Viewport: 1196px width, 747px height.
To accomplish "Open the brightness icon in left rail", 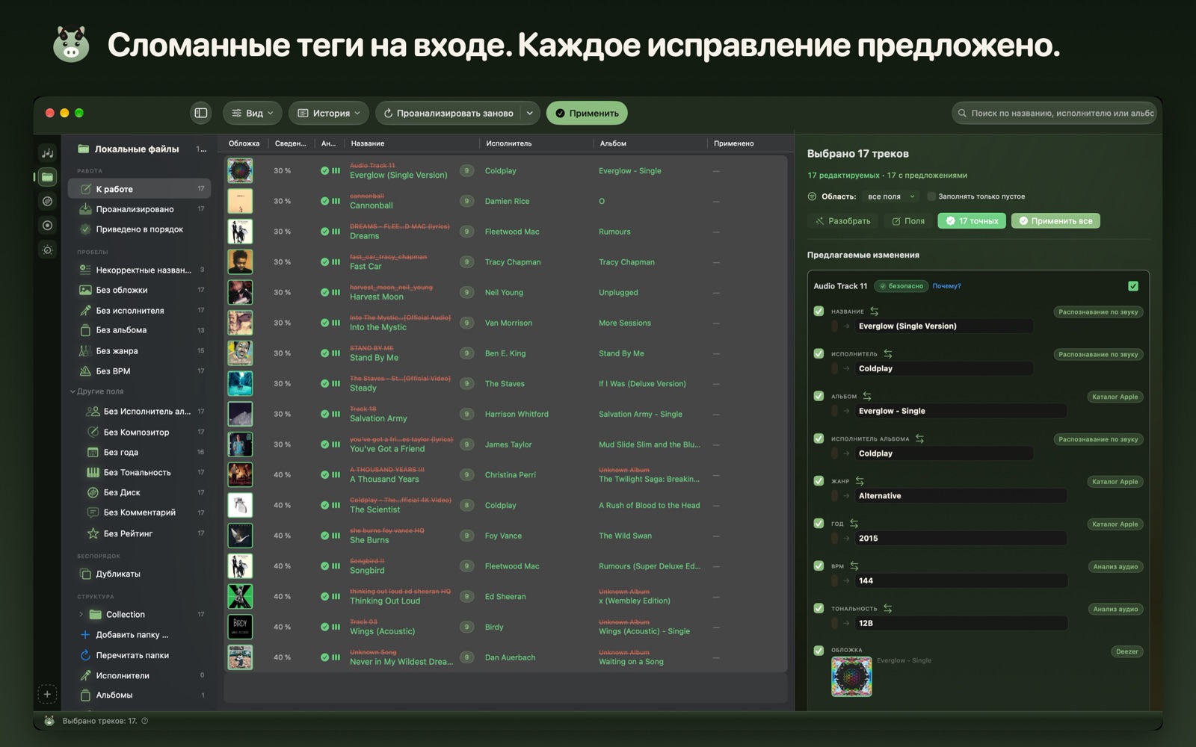I will pos(47,249).
